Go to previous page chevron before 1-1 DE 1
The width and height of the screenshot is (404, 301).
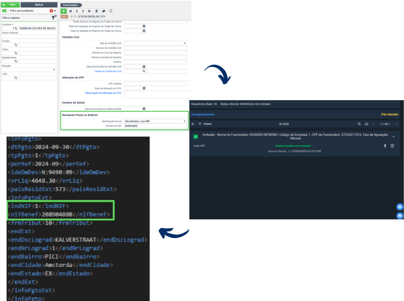tap(374, 124)
